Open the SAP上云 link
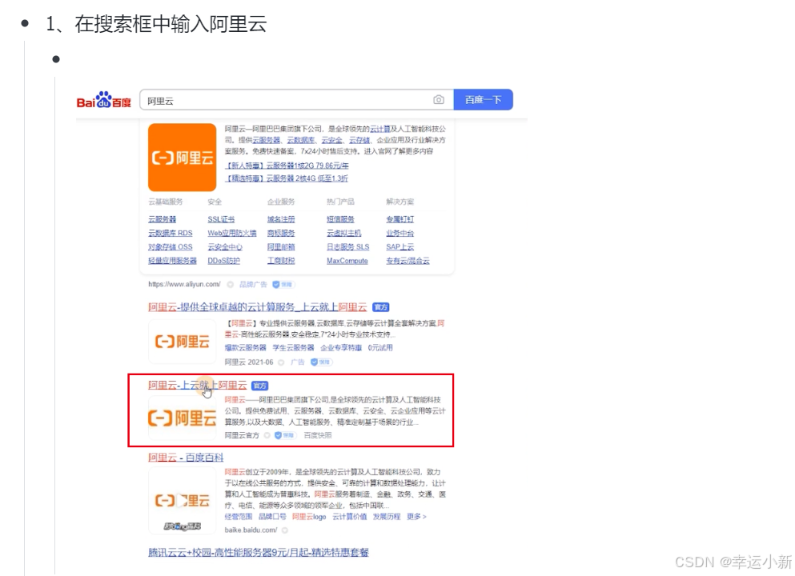 tap(400, 246)
